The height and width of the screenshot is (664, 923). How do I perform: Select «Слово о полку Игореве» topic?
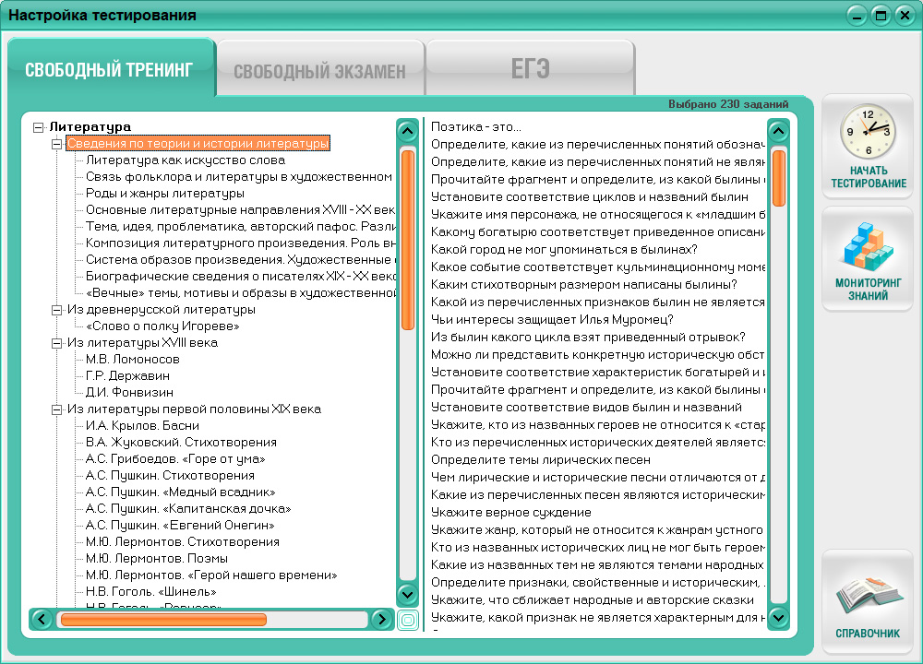(x=162, y=326)
